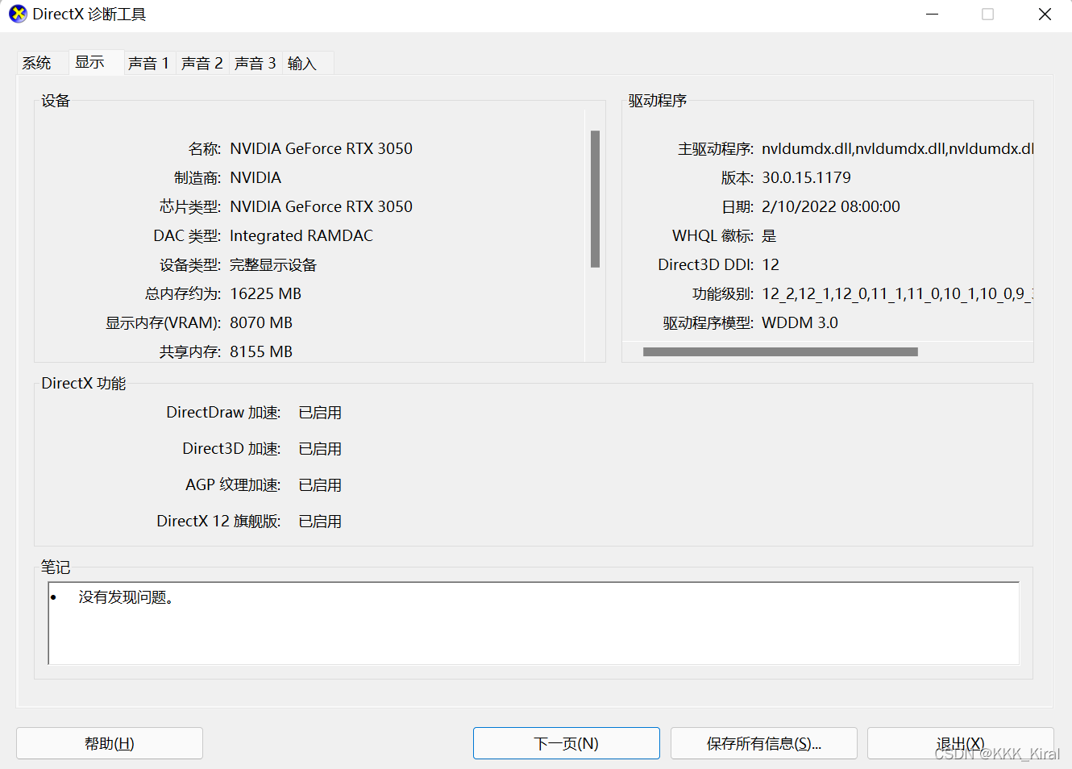Viewport: 1072px width, 769px height.
Task: Click the AGP 纹理加速 status 已启用
Action: 320,484
